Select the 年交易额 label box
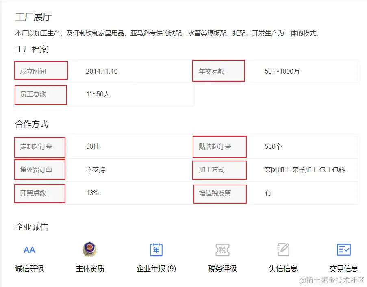The height and width of the screenshot is (287, 367). point(219,70)
